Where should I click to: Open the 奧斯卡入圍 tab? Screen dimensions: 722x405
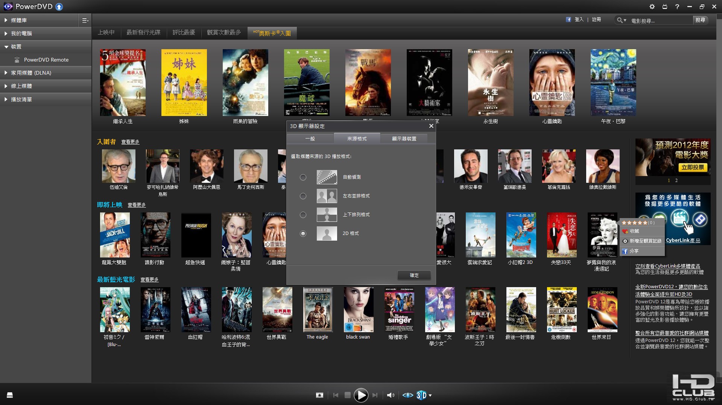click(x=272, y=33)
